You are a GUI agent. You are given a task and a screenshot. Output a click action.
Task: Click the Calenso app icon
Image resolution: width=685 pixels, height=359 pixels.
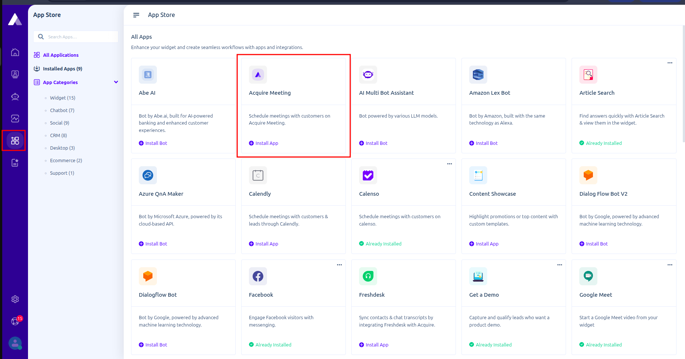[x=368, y=175]
